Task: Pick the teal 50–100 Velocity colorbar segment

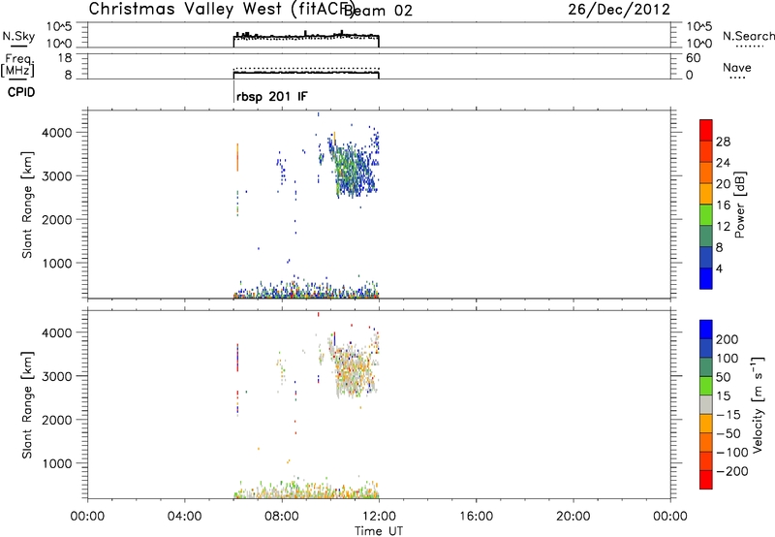Action: coord(706,367)
